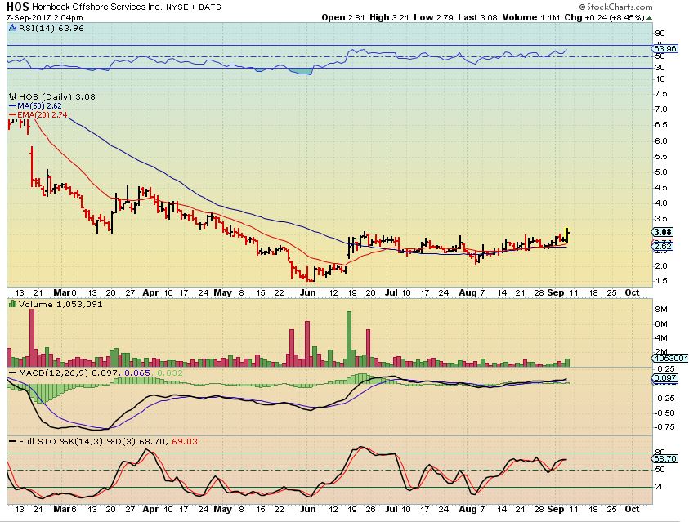
Task: Click the red 69.03 %D value in the STO label
Action: 185,441
